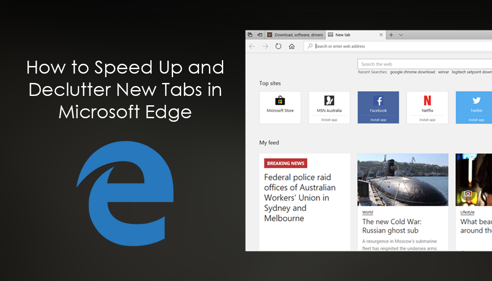Click the BREAKING NEWS badge

pos(285,163)
